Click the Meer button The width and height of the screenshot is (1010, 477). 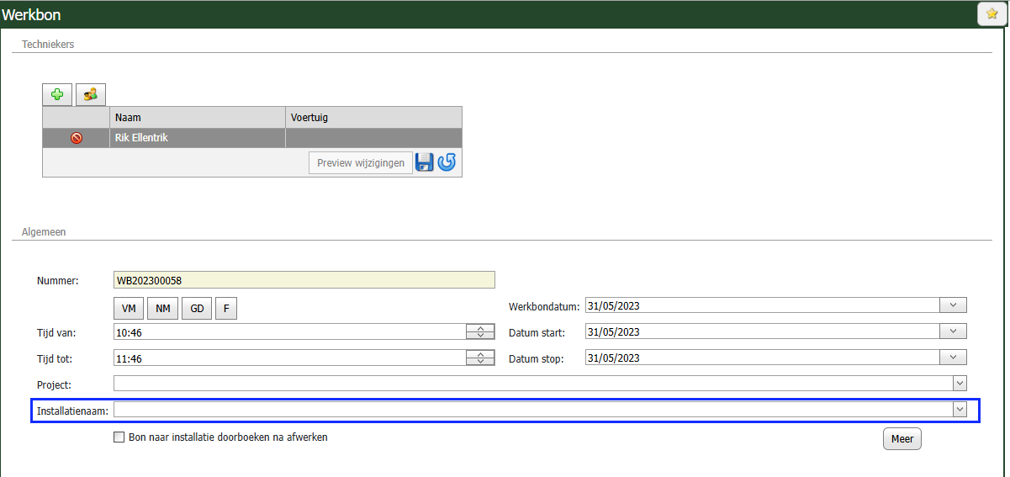coord(902,439)
